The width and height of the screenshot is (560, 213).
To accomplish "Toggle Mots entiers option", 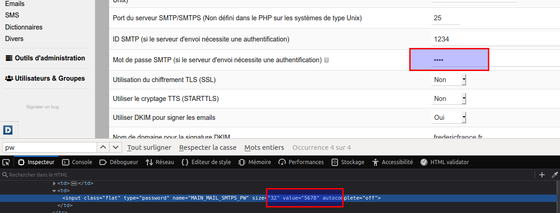I will [x=264, y=148].
